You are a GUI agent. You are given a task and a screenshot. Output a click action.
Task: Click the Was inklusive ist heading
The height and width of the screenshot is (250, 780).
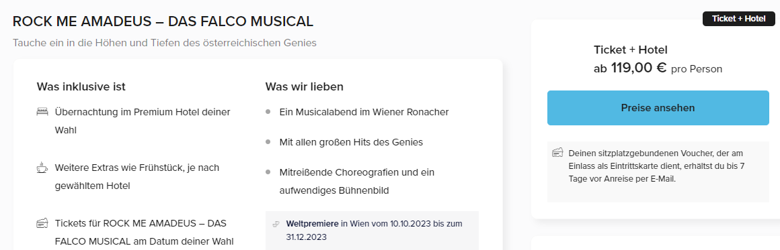pos(81,87)
